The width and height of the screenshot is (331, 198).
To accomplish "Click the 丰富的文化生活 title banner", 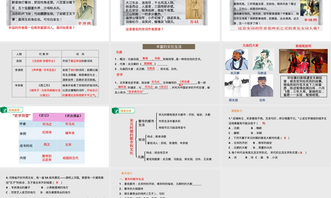I will [169, 47].
